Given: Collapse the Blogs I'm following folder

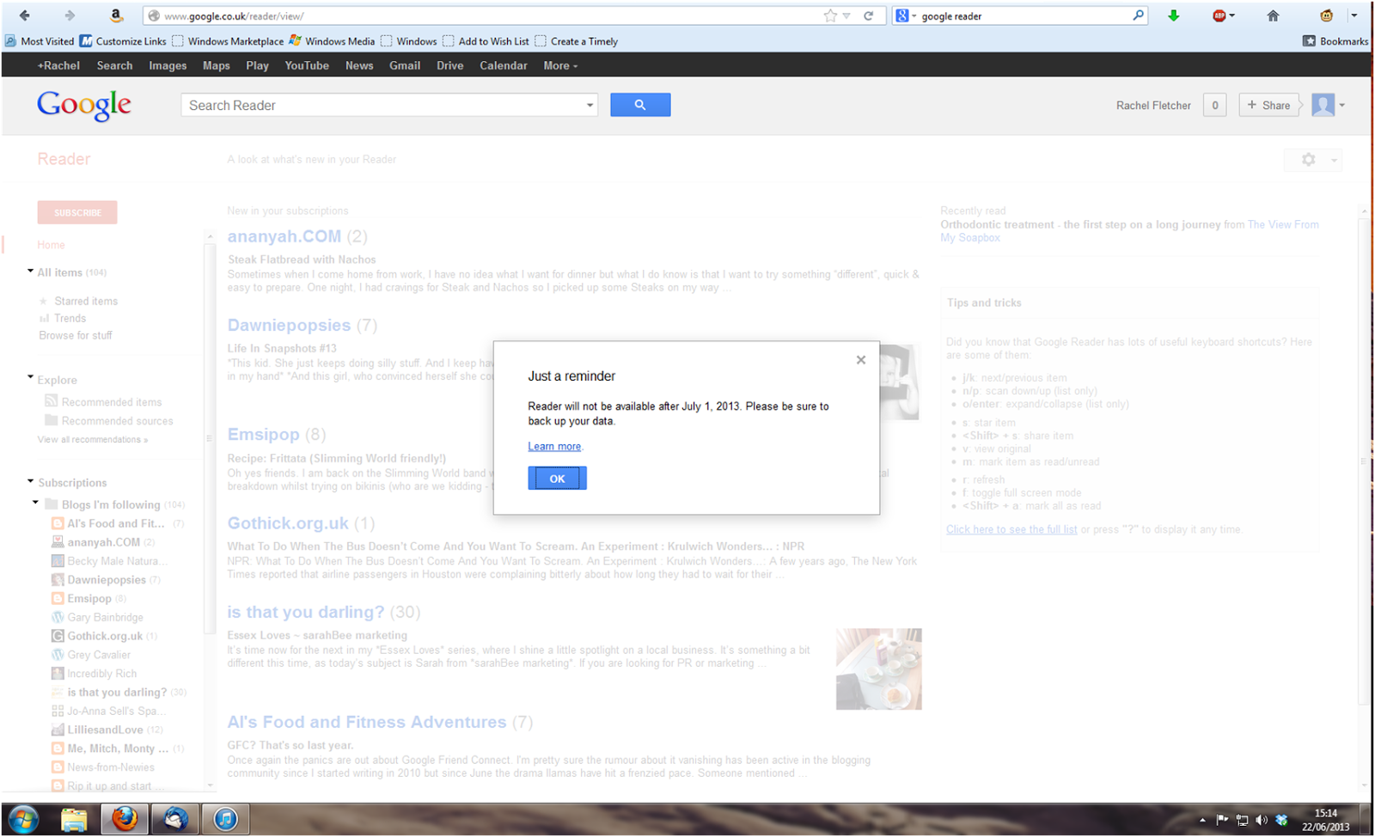Looking at the screenshot, I should tap(35, 504).
